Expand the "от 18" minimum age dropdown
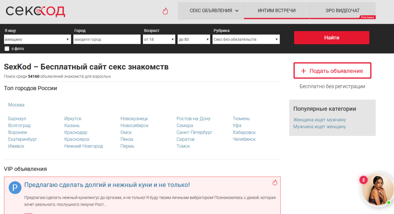Viewport: 394px width, 214px height. tap(159, 39)
